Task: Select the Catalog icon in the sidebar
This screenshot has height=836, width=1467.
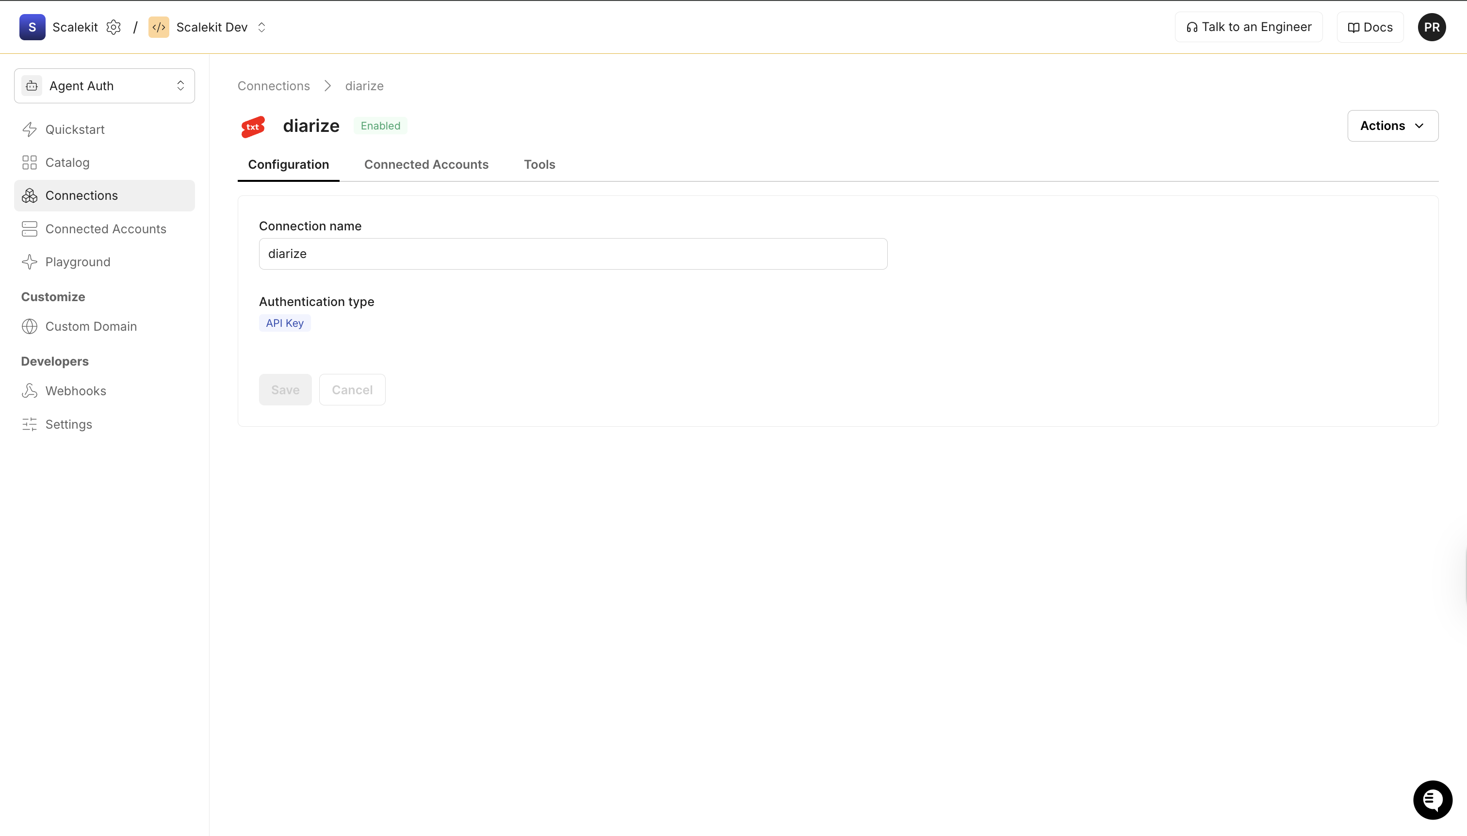Action: point(30,162)
